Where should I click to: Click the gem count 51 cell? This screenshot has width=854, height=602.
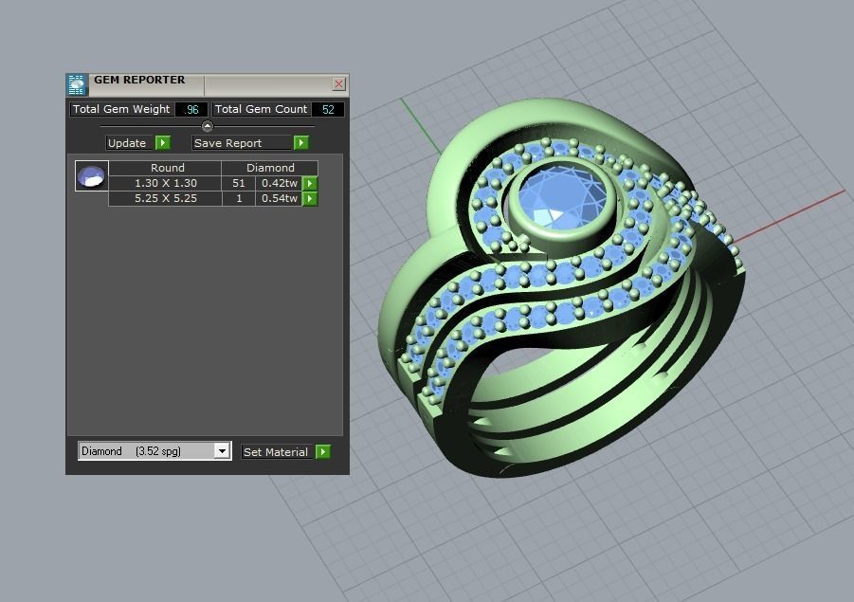pos(239,183)
